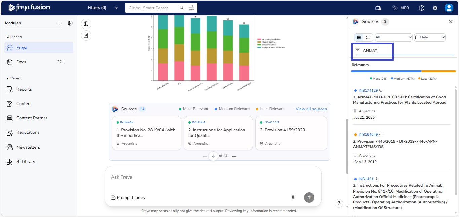Open the All relevancy filter dropdown
The width and height of the screenshot is (460, 217).
[393, 37]
